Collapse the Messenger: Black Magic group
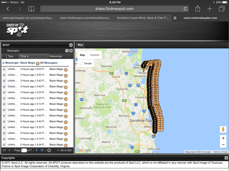Viewport: 229px width, 171px height. coord(3,63)
